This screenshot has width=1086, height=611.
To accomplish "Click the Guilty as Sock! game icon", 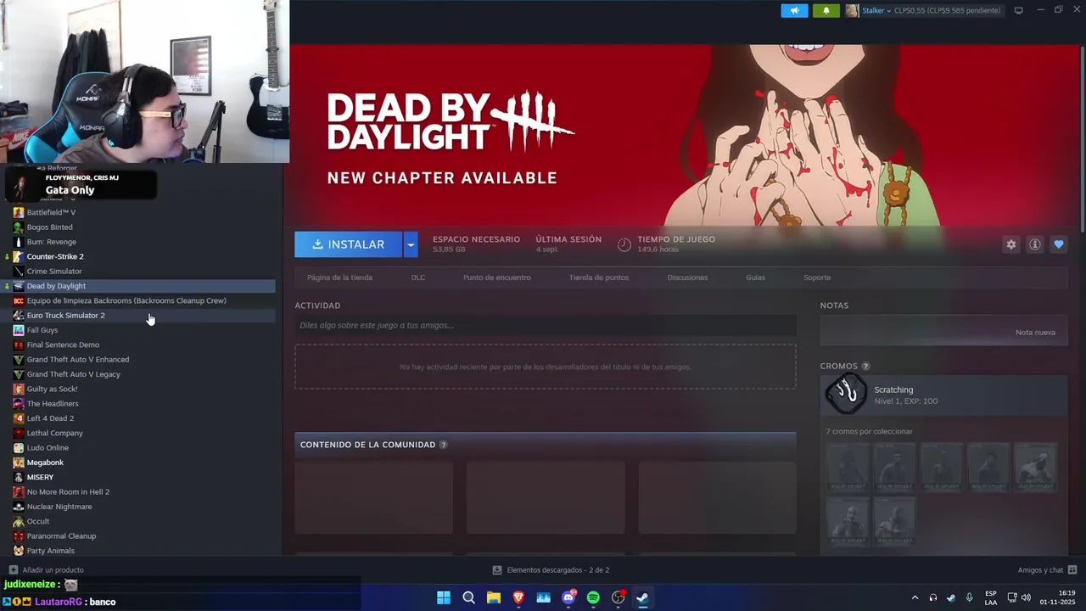I will [x=19, y=389].
